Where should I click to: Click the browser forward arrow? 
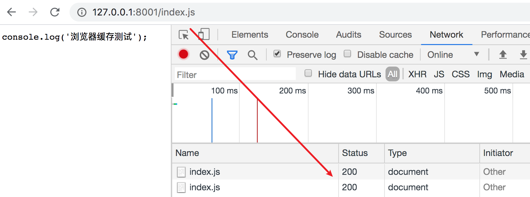pyautogui.click(x=33, y=12)
